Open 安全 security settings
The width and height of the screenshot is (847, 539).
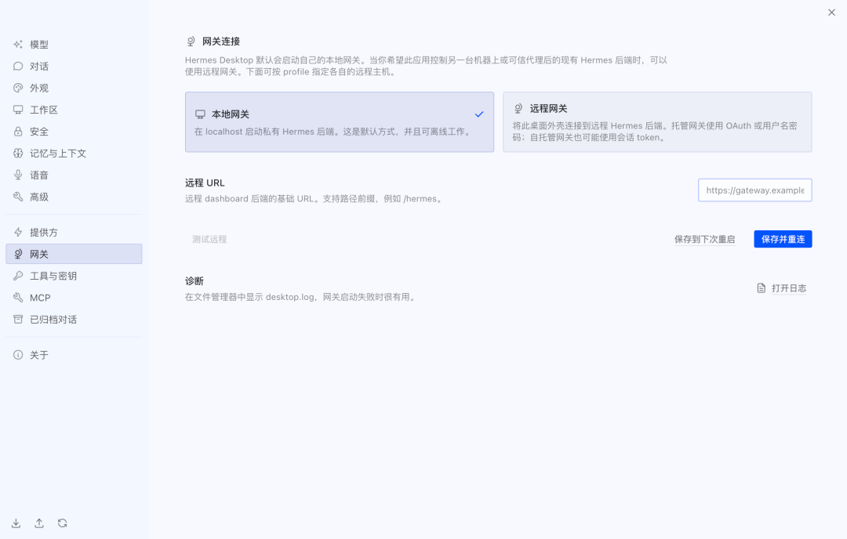pyautogui.click(x=74, y=132)
